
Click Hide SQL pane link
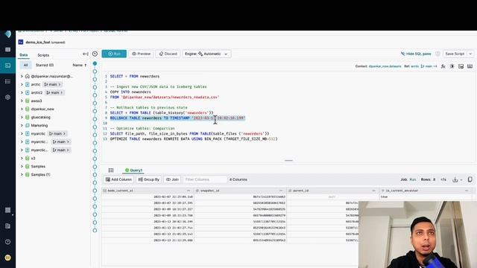click(x=416, y=54)
